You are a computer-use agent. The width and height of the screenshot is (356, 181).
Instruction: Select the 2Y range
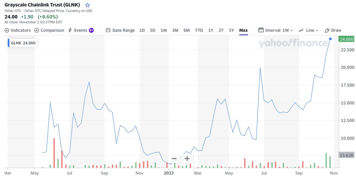coord(221,30)
